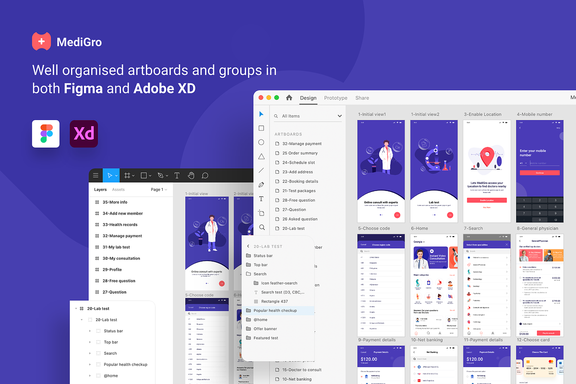
Task: Select the Figma Text tool
Action: (x=177, y=176)
